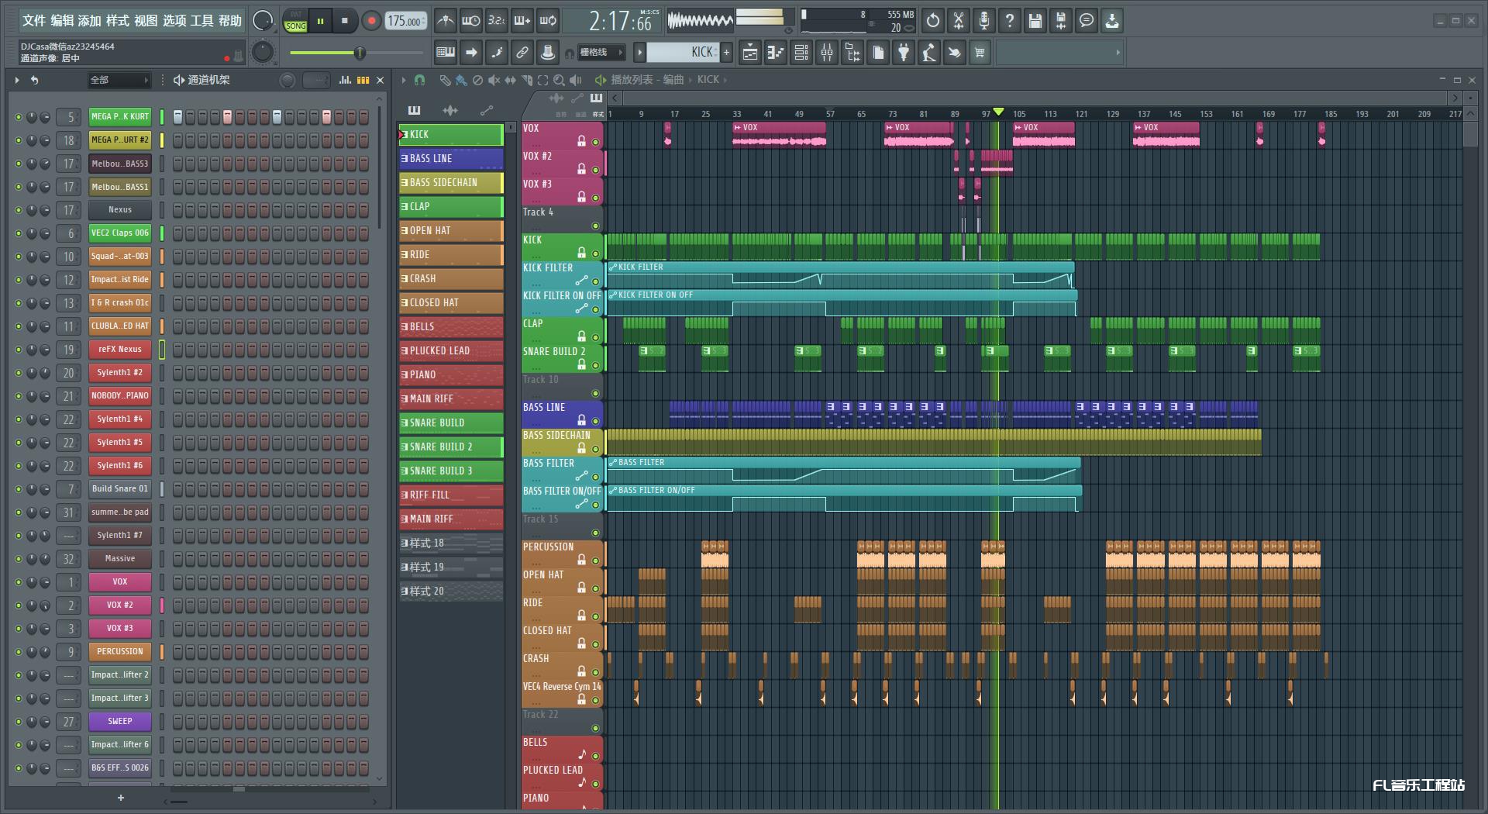Open the KICK pattern selector
This screenshot has width=1488, height=814.
(683, 53)
